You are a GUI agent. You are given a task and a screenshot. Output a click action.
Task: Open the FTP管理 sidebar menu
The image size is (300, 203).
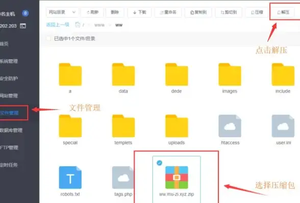tap(9, 148)
